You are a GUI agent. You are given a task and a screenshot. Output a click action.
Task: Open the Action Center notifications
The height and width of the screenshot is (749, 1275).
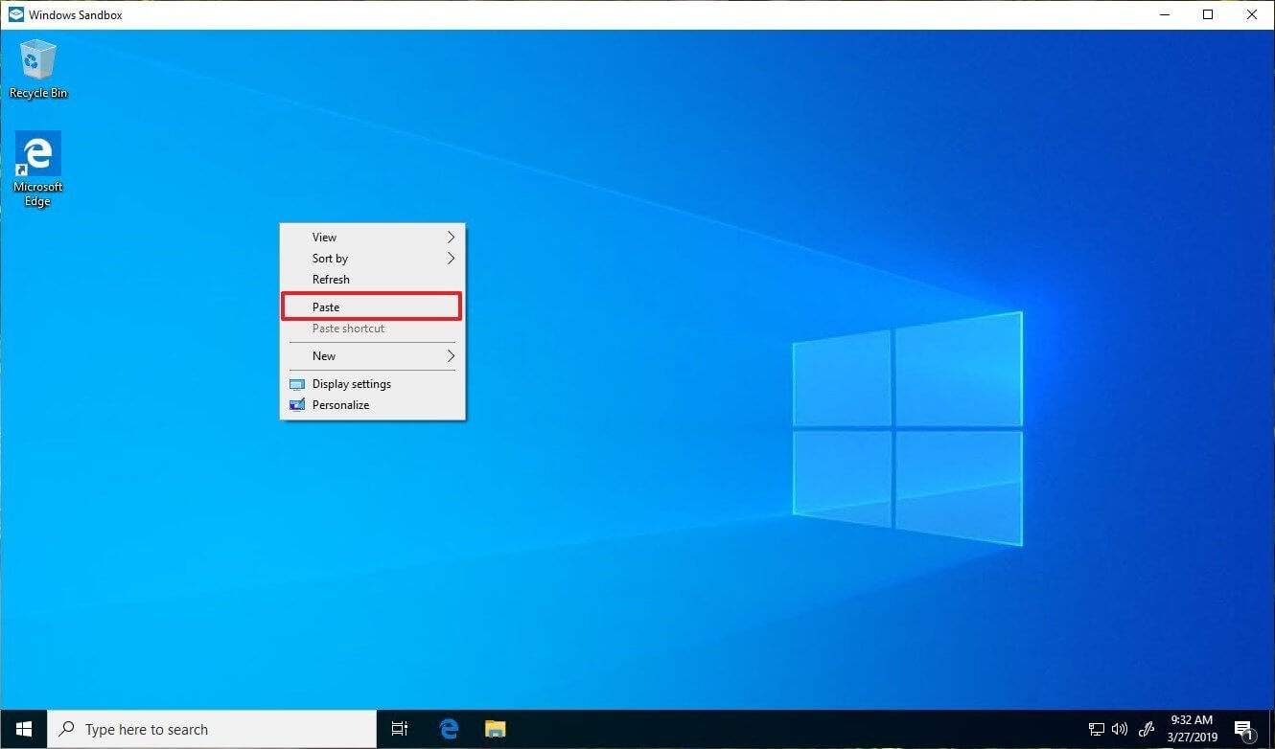coord(1243,729)
